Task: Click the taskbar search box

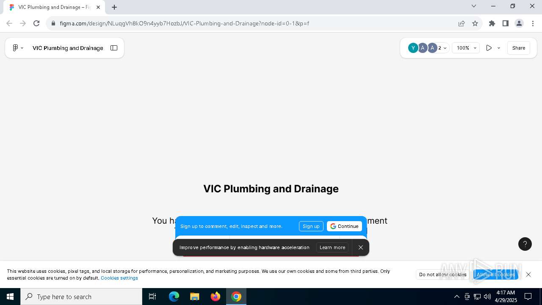Action: click(x=81, y=297)
